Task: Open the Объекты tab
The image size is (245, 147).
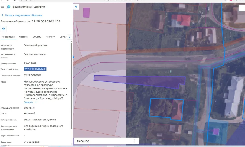Action: [37, 37]
